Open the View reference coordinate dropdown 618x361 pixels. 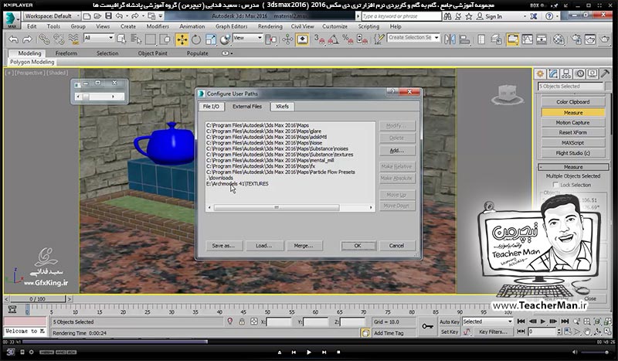pos(247,38)
